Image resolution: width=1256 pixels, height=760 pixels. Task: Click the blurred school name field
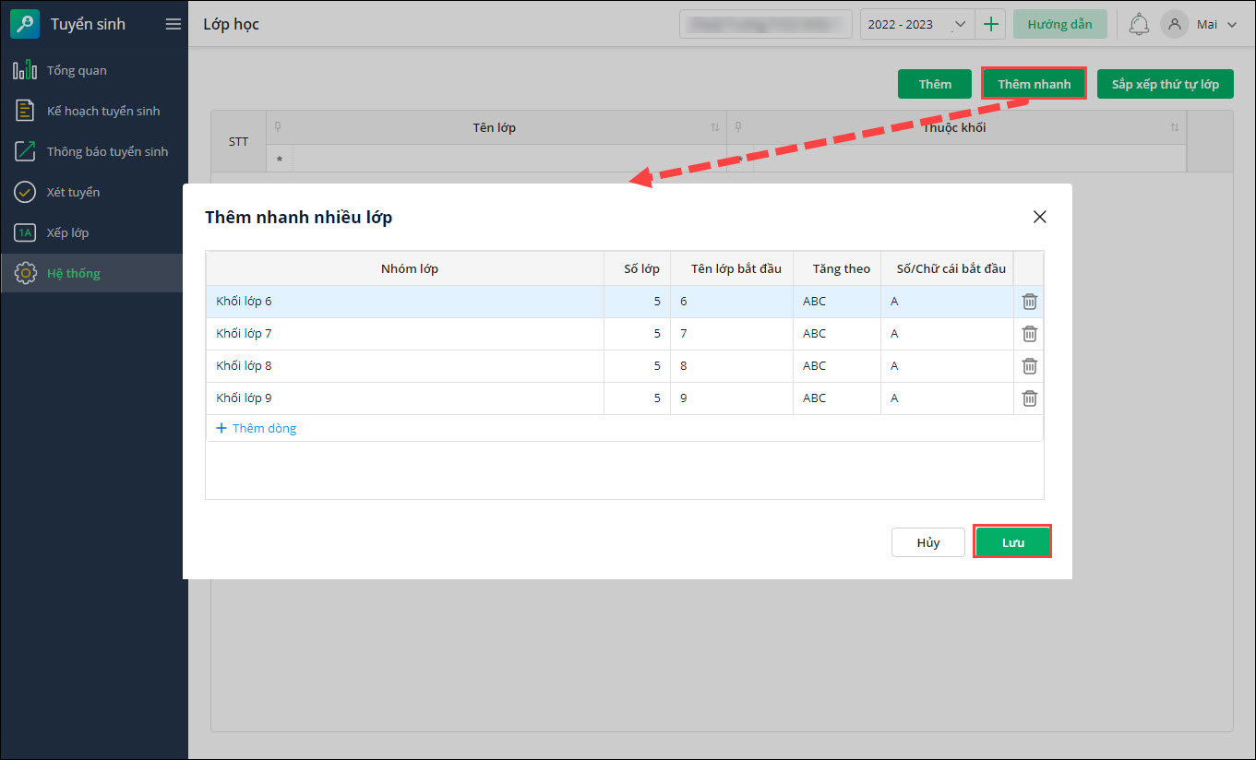(x=766, y=24)
